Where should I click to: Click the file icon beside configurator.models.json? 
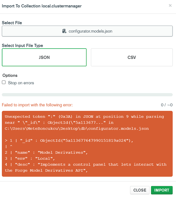64,31
